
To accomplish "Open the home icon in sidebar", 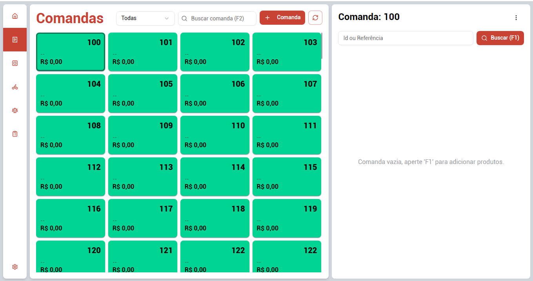I will [x=15, y=16].
